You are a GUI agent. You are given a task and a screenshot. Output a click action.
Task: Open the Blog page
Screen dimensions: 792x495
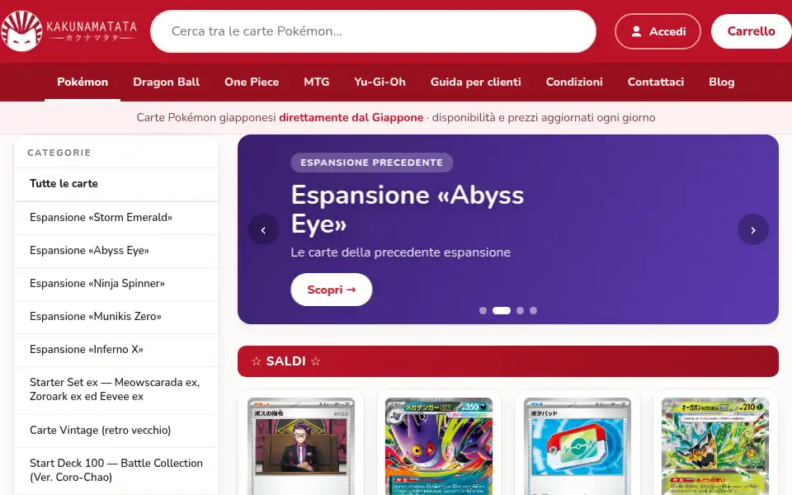(721, 82)
